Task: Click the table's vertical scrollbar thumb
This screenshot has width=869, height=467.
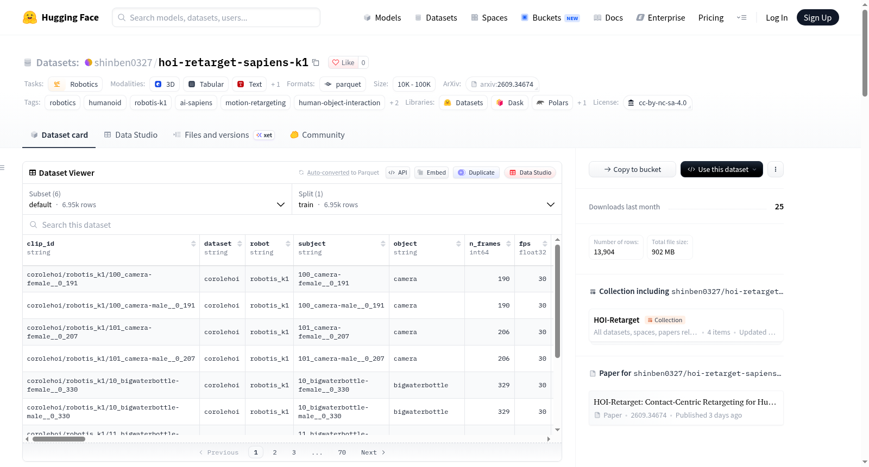Action: point(557,301)
